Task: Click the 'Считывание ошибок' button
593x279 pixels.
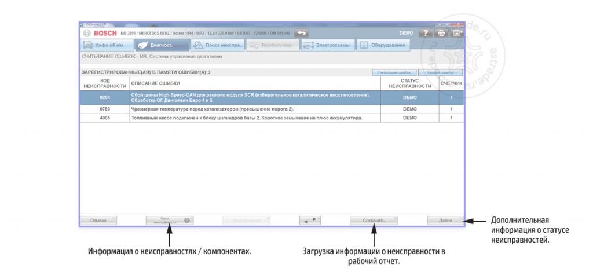Action: [394, 72]
